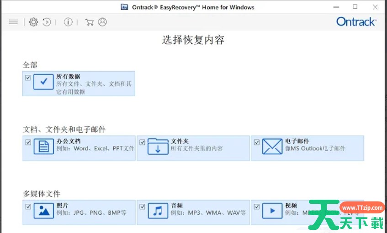The width and height of the screenshot is (387, 233).
Task: Click the office documents icon
Action: coord(44,146)
